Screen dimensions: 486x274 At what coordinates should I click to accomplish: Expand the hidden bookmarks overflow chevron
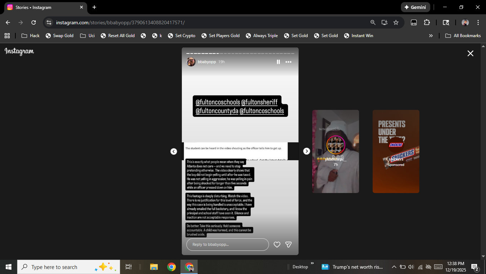coord(431,36)
